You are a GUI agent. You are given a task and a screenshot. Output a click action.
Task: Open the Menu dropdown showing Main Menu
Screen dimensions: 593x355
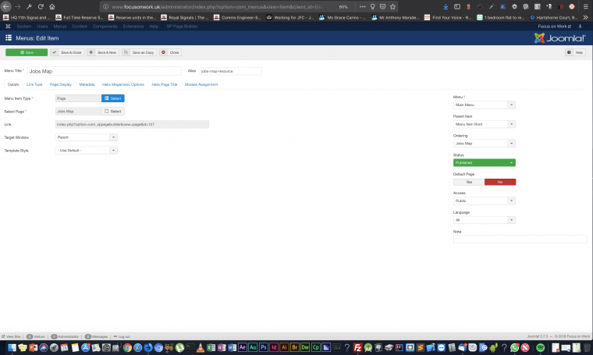484,105
